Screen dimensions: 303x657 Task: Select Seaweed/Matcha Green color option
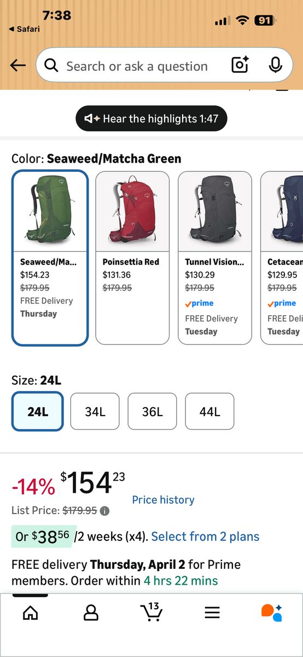(50, 258)
